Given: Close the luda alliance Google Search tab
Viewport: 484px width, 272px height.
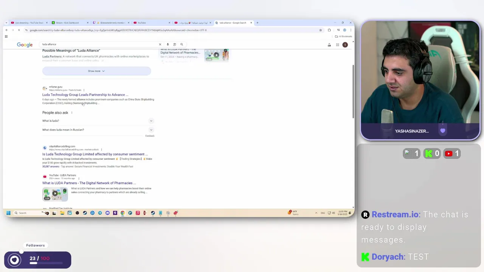Looking at the screenshot, I should point(251,23).
